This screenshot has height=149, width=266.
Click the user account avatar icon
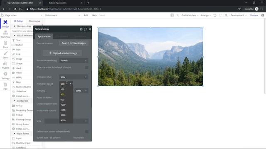click(263, 15)
